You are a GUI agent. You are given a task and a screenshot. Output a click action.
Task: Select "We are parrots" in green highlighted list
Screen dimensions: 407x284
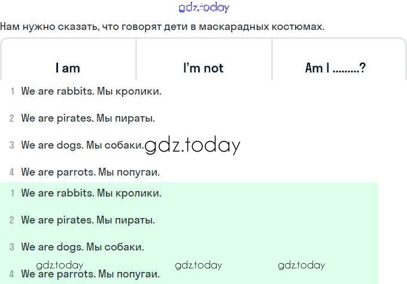coord(90,274)
